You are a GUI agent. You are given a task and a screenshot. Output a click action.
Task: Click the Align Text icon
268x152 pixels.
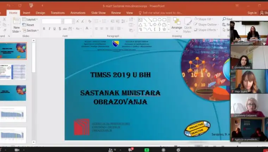(131, 25)
